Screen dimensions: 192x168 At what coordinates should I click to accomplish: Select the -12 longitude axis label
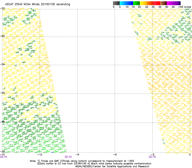[40, 155]
